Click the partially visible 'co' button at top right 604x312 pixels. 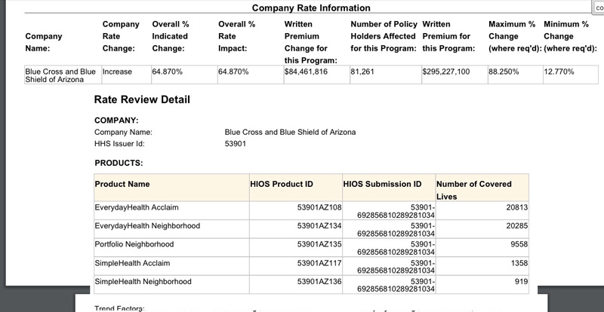tap(599, 6)
